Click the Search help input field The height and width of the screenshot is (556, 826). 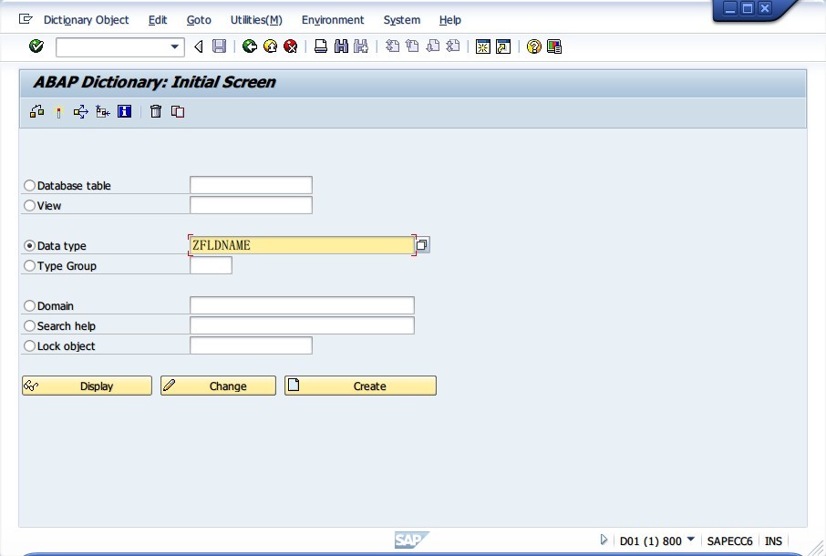[x=302, y=325]
